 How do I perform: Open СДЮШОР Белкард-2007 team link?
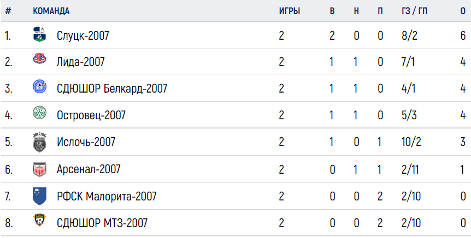tap(112, 89)
